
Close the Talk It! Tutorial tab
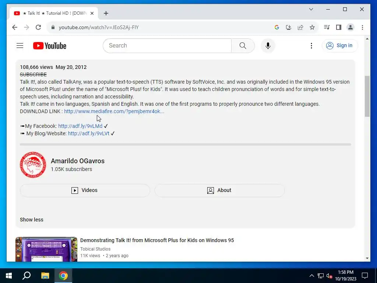92,13
